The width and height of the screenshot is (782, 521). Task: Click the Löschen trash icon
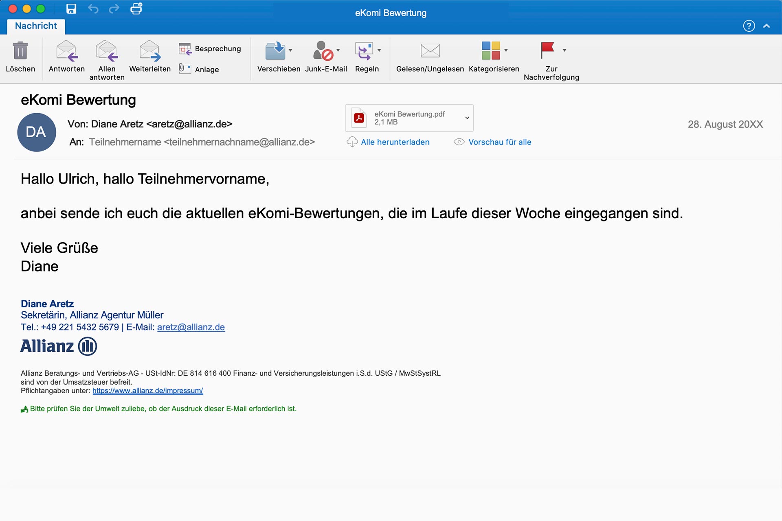tap(20, 51)
